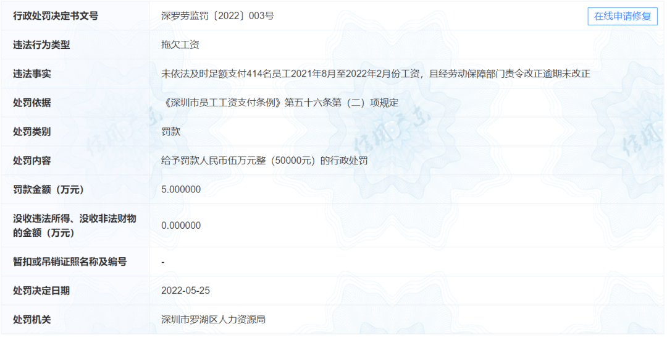Click the 处罚类别 label
Screen dimensions: 667x337
[x=32, y=132]
